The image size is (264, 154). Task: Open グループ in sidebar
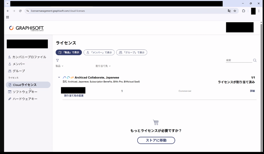pyautogui.click(x=16, y=71)
